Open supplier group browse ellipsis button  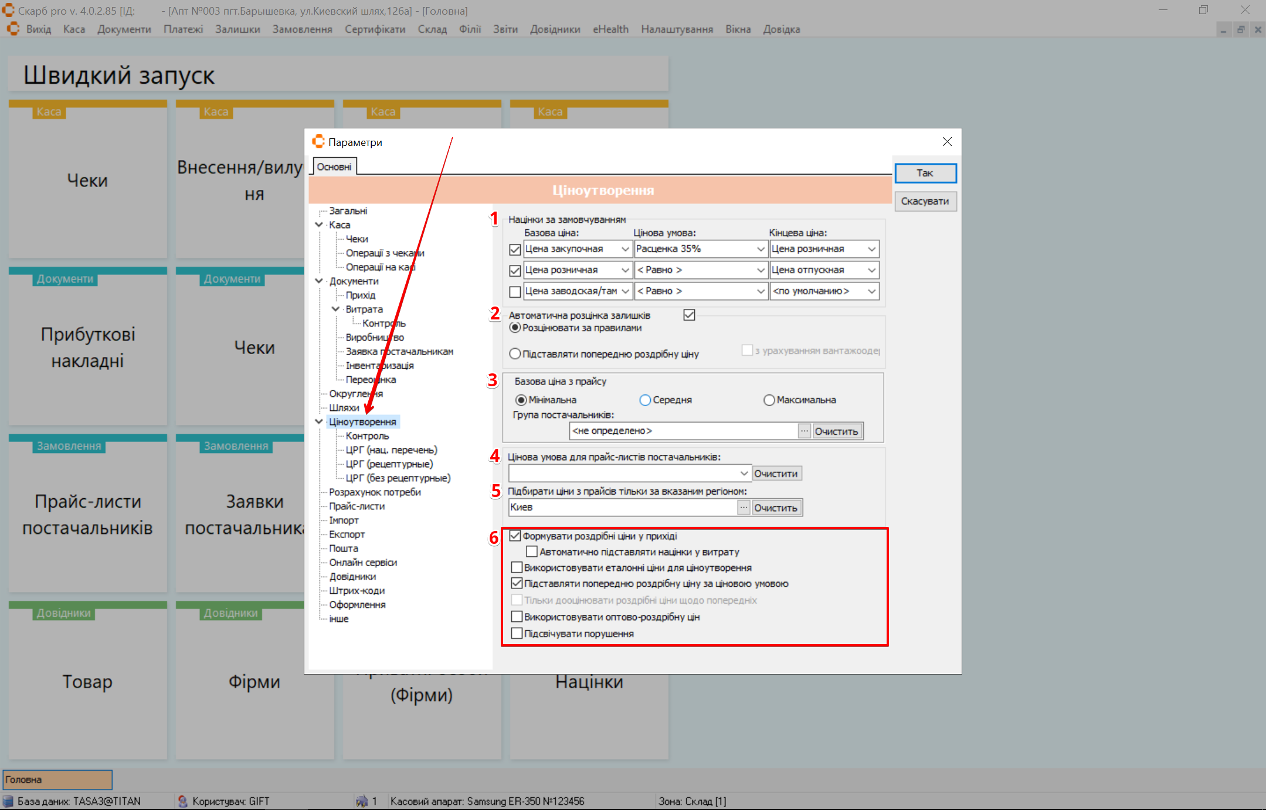tap(804, 431)
